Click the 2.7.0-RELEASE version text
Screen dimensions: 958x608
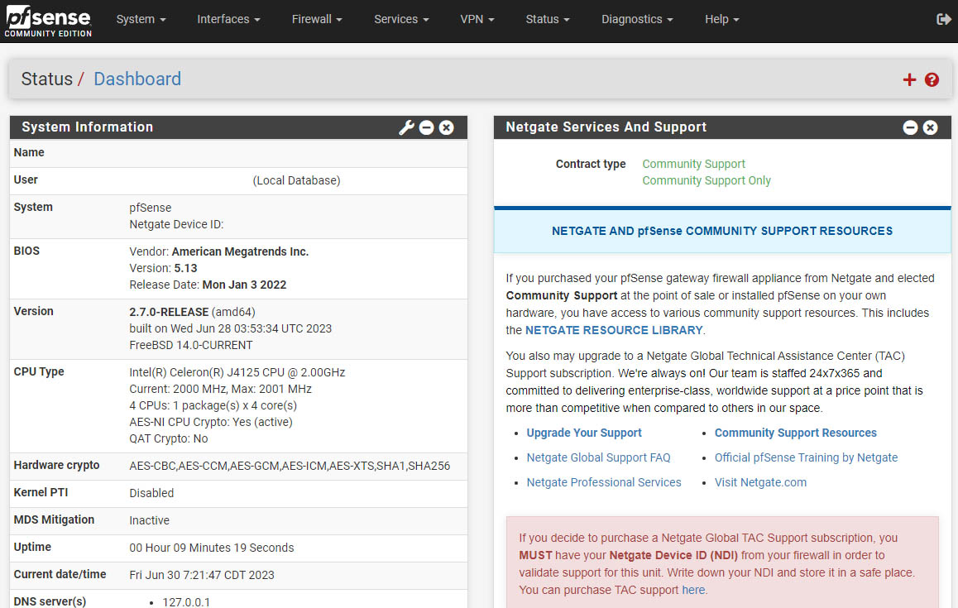pos(169,312)
